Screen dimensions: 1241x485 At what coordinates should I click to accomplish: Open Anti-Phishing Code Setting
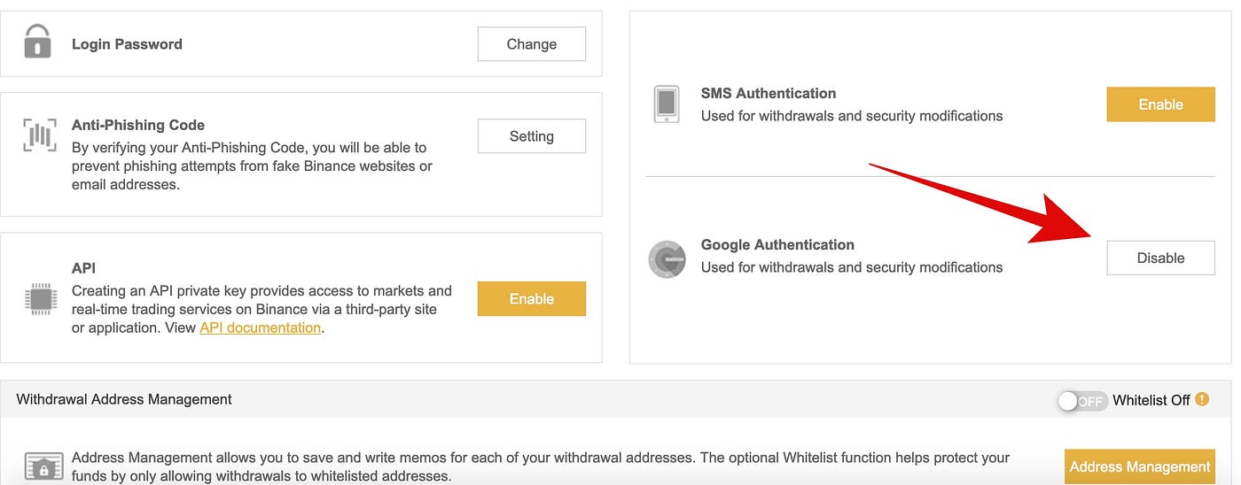tap(532, 136)
